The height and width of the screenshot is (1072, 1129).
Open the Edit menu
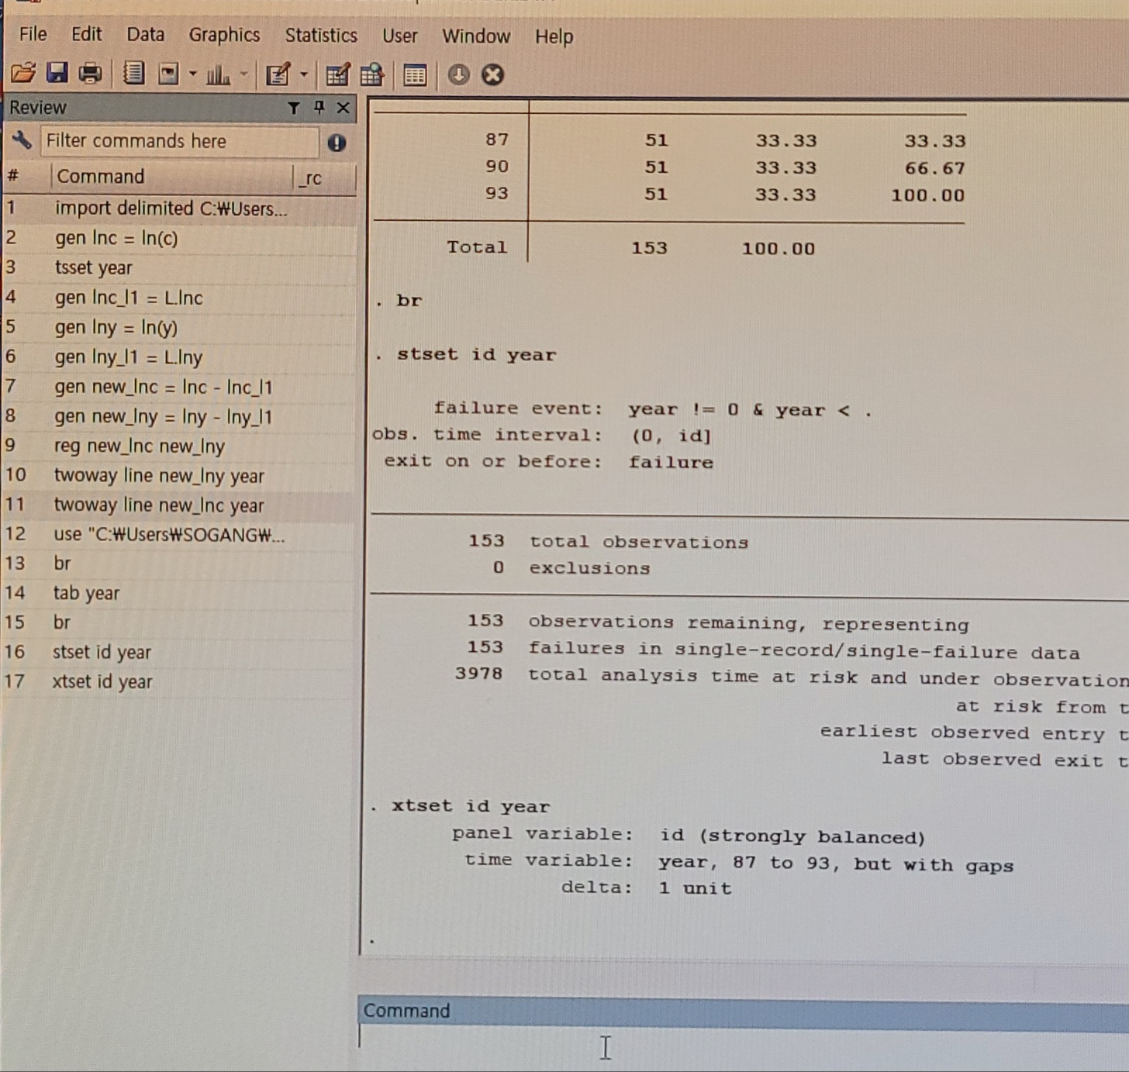pos(86,34)
